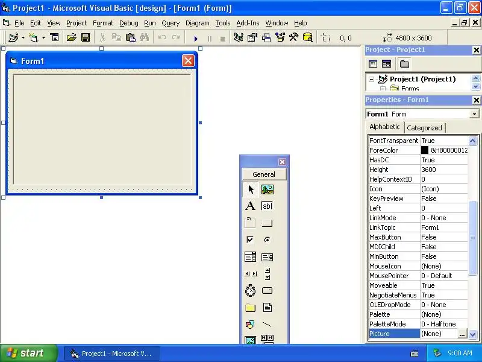Open the Project menu

pyautogui.click(x=77, y=23)
